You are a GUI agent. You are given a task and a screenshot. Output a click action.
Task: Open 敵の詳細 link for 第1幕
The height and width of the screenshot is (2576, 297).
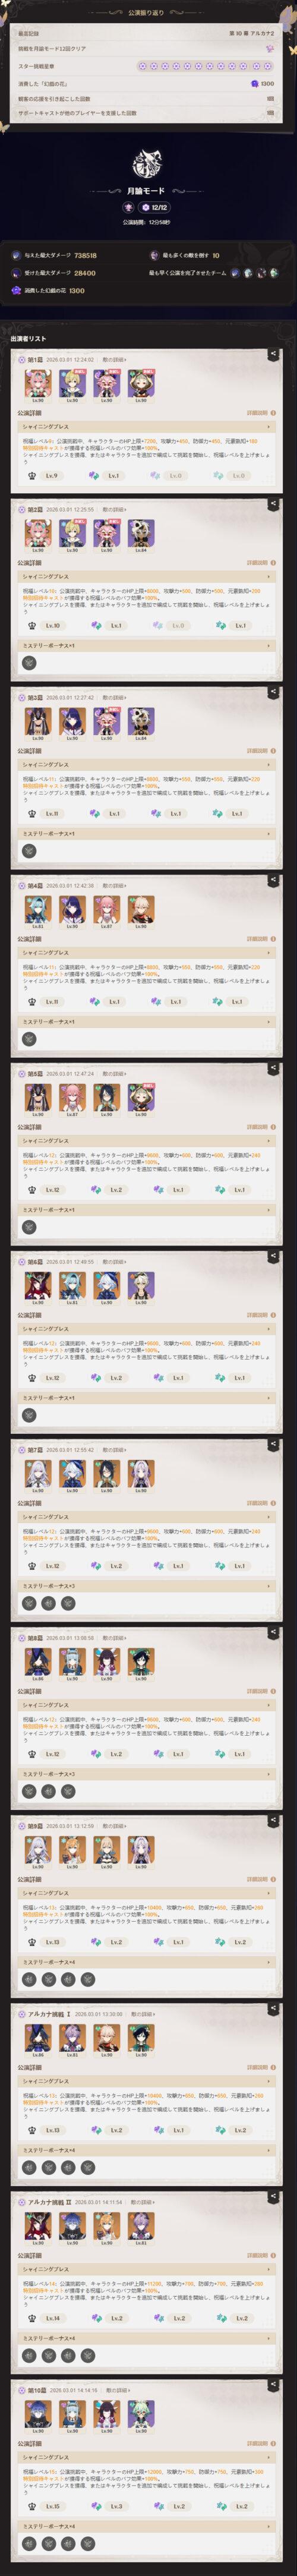115,360
